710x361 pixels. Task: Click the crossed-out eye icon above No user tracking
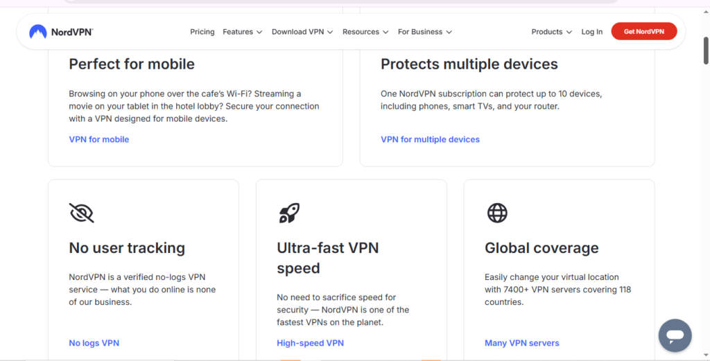point(82,213)
